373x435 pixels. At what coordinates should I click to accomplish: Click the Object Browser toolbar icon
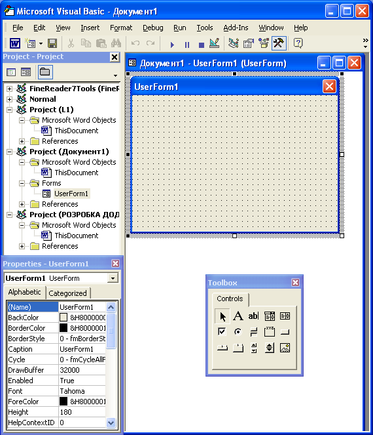[x=264, y=43]
